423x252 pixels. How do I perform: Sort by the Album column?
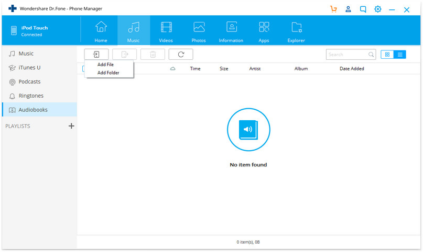coord(301,69)
